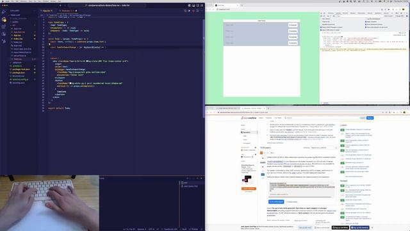Click the DevTools inspect element icon
The width and height of the screenshot is (410, 231).
(x=322, y=13)
